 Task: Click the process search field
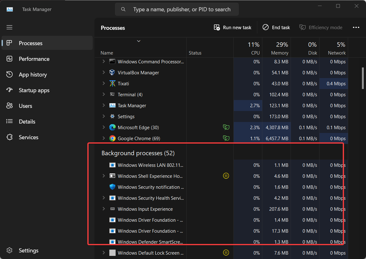click(x=177, y=9)
